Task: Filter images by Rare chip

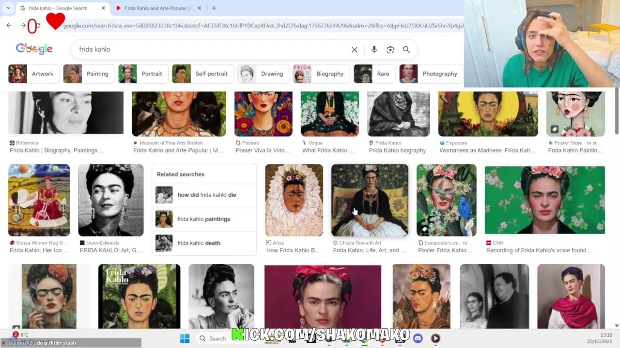Action: (x=375, y=74)
